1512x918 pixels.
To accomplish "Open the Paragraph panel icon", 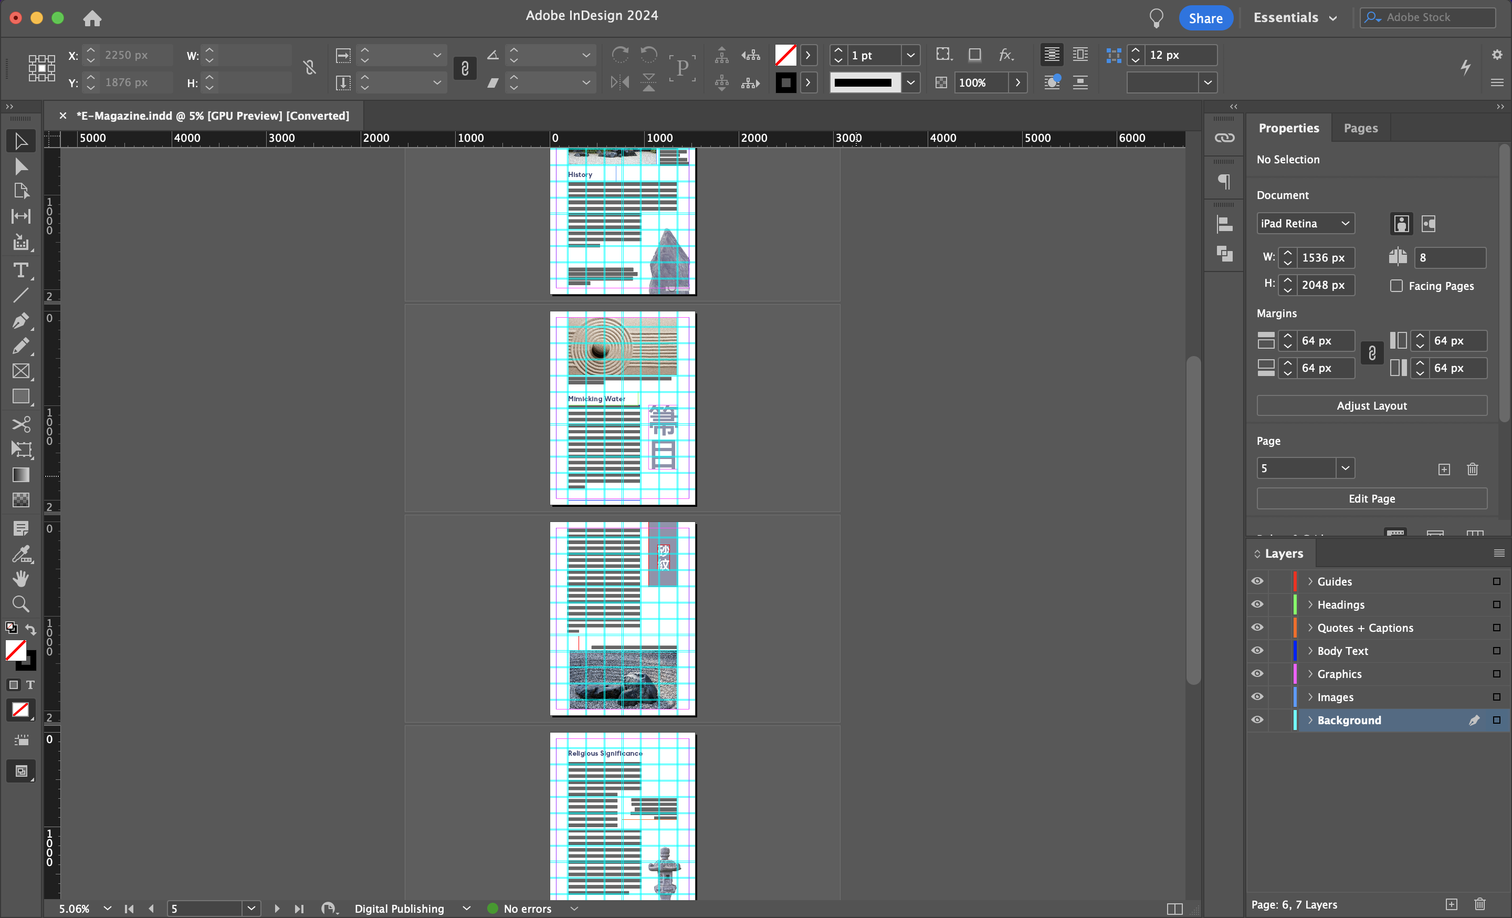I will [1225, 182].
